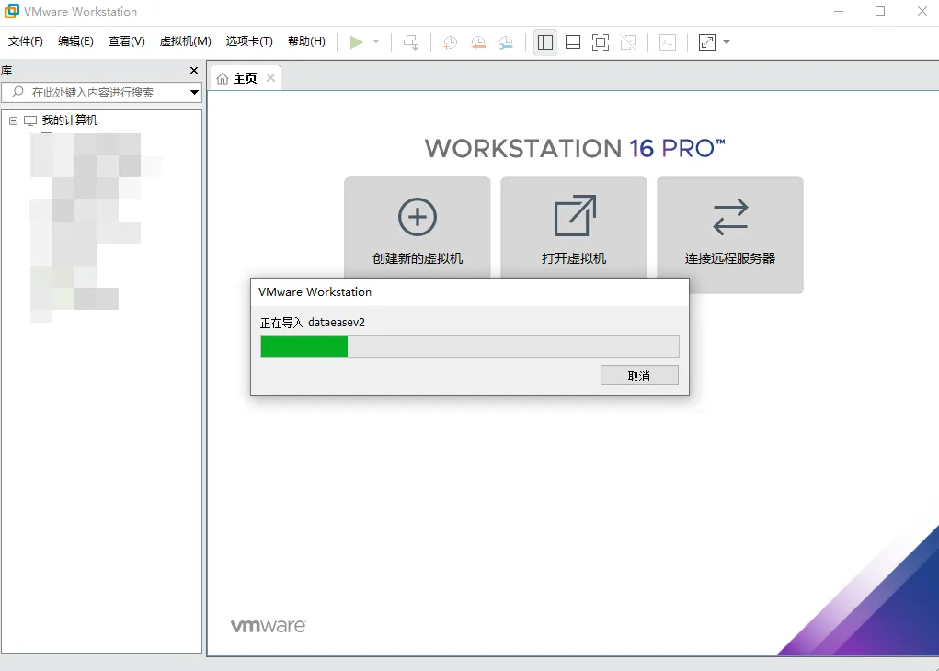Collapse the 我的计算机 tree node
939x671 pixels.
14,120
